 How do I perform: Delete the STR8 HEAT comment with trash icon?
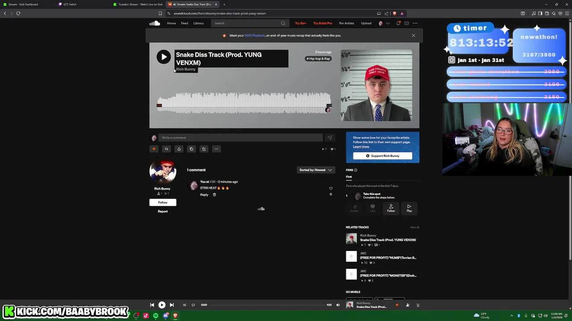214,195
